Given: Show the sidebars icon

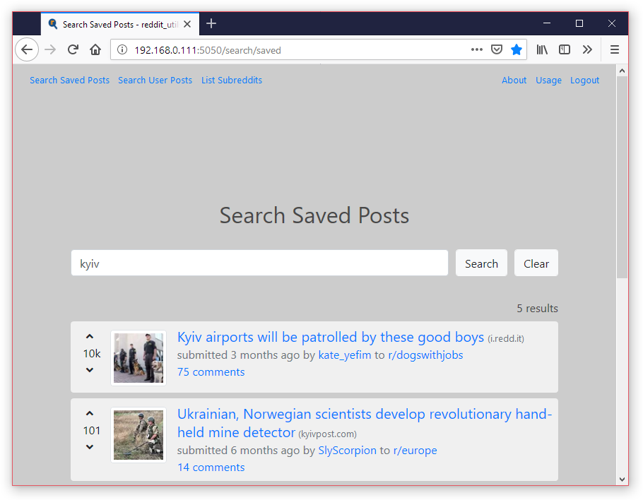Looking at the screenshot, I should click(x=565, y=49).
